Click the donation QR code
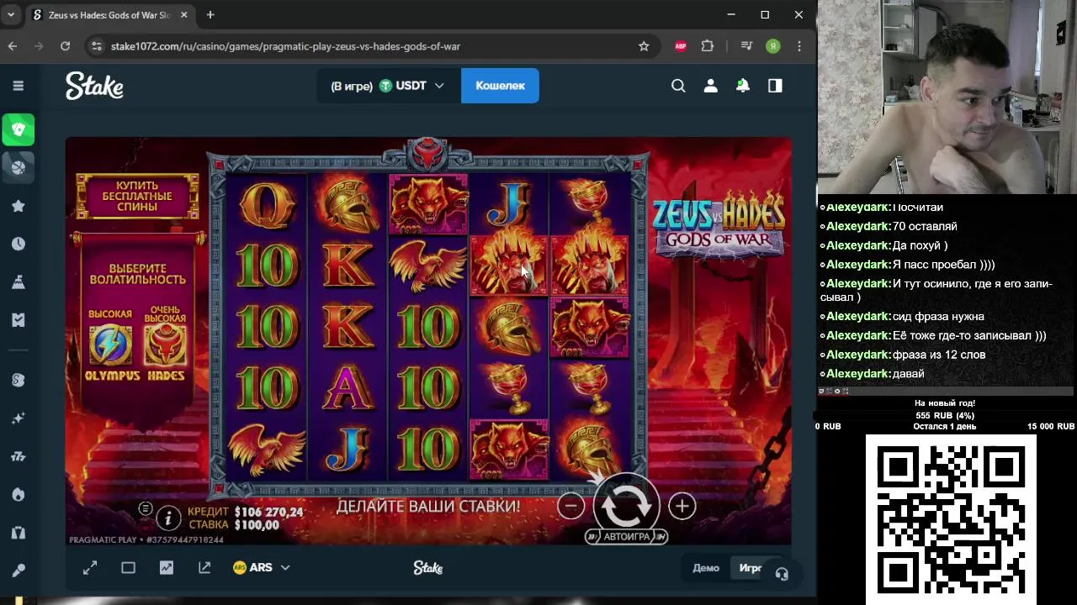Screen dimensions: 1077x605 (951, 518)
